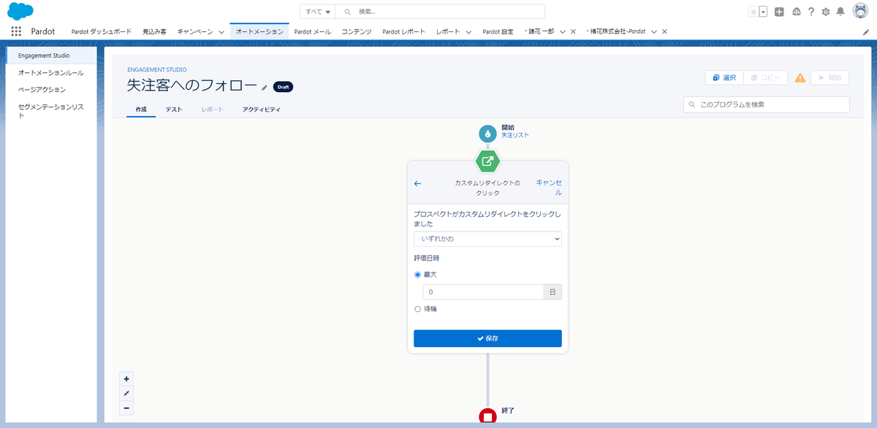Screen dimensions: 877x428
Task: Click the 保存 save button
Action: coord(487,339)
